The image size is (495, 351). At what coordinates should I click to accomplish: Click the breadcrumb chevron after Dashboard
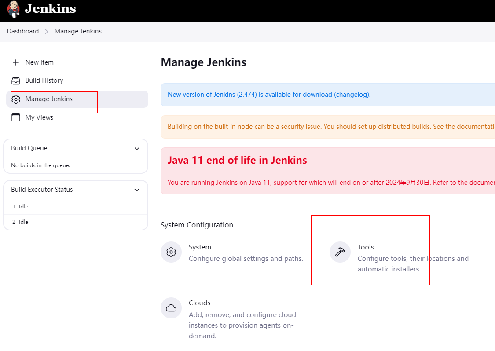(46, 32)
